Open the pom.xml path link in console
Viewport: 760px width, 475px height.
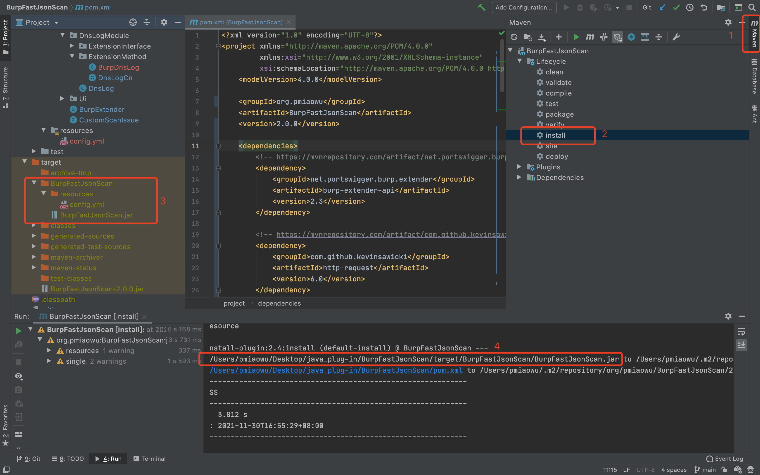[x=336, y=370]
